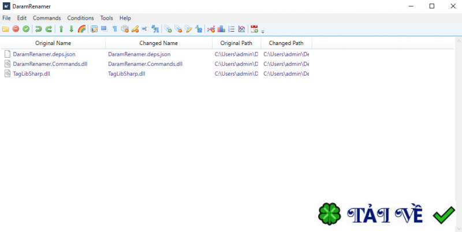Click the line graph picture icon

tap(241, 29)
